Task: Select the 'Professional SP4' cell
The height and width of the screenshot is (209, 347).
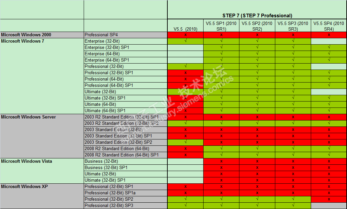Action: 126,35
